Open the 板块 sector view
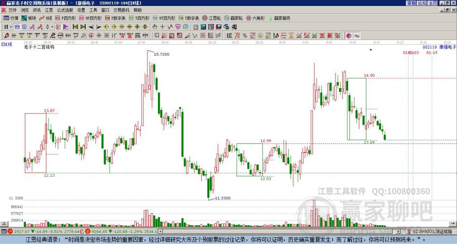 click(29, 18)
